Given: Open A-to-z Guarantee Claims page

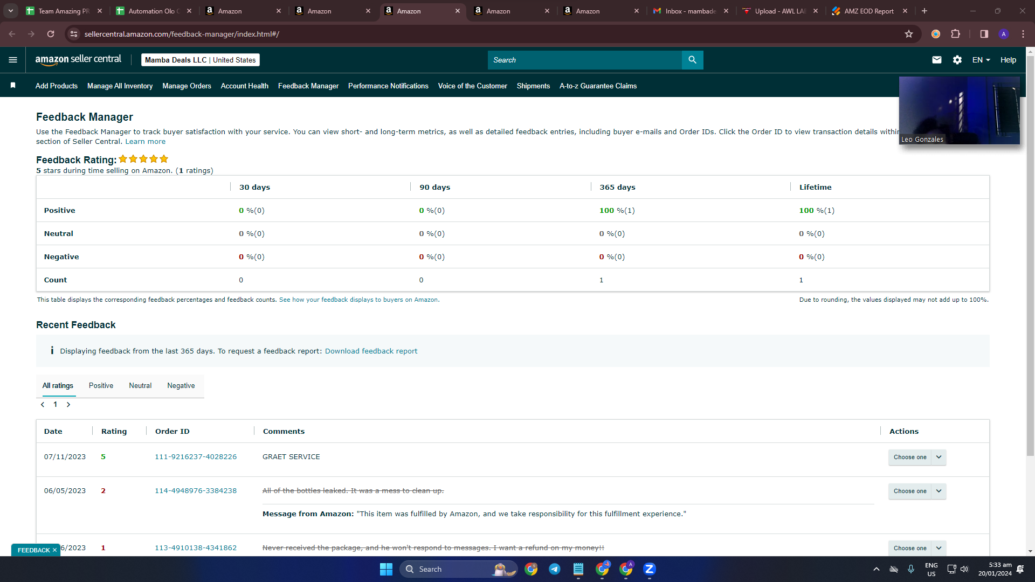Looking at the screenshot, I should (598, 86).
